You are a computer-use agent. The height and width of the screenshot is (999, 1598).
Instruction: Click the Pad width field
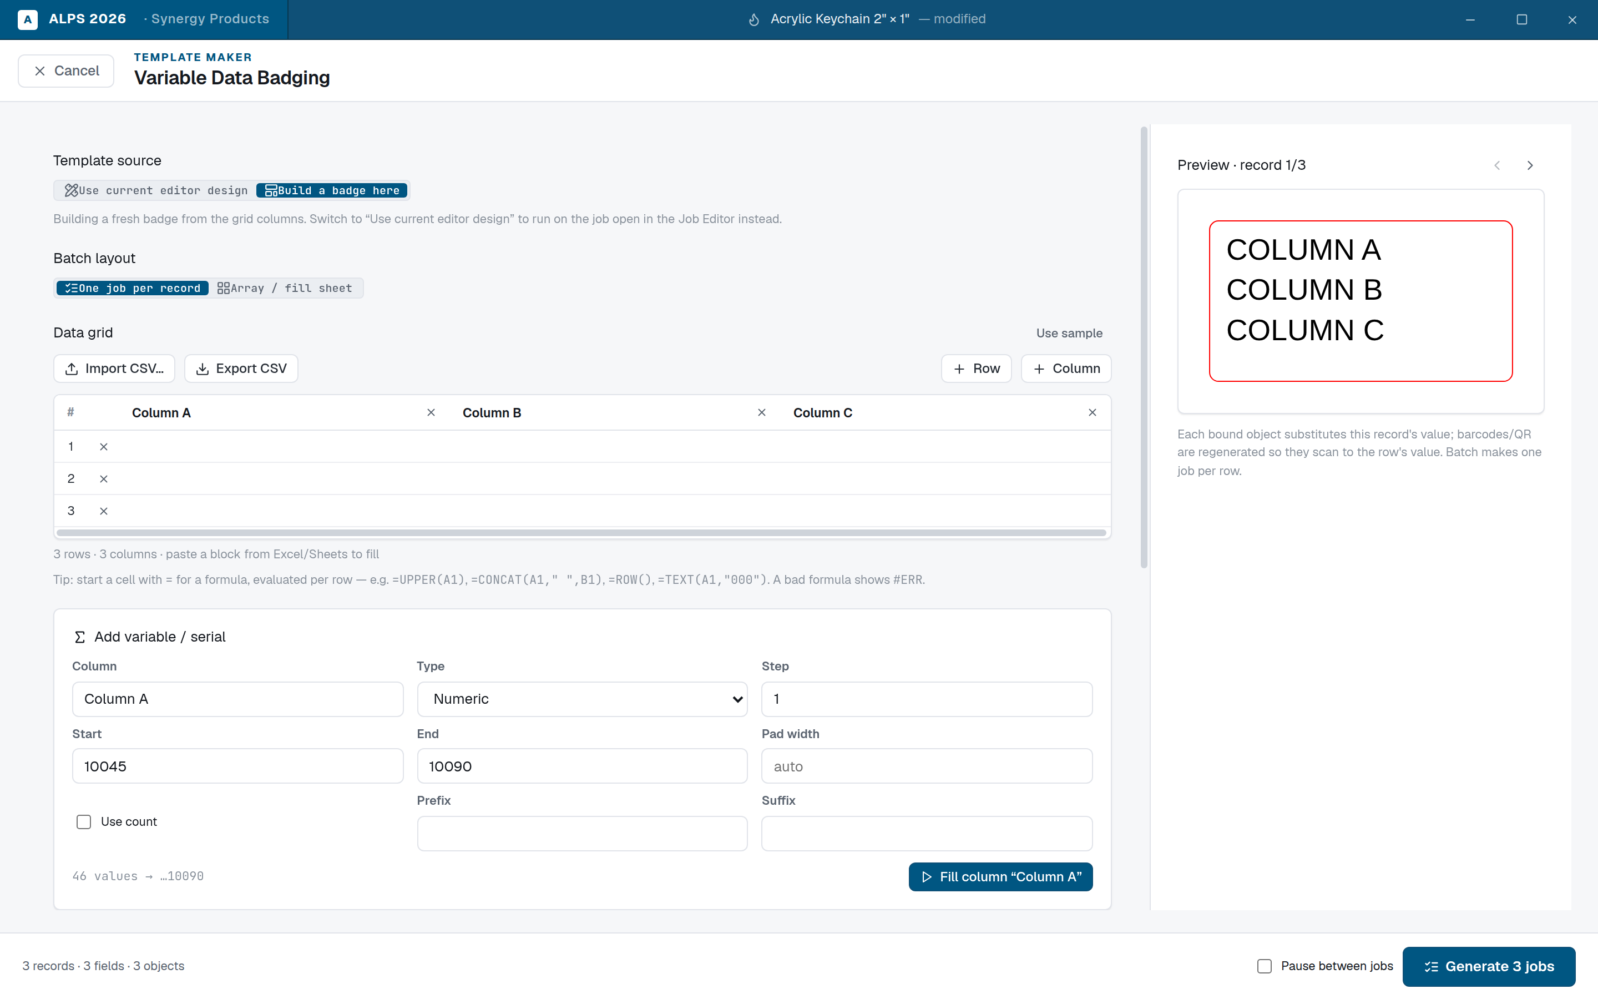point(927,766)
